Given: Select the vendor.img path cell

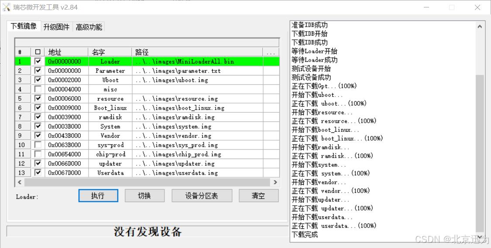Looking at the screenshot, I should tap(197, 136).
